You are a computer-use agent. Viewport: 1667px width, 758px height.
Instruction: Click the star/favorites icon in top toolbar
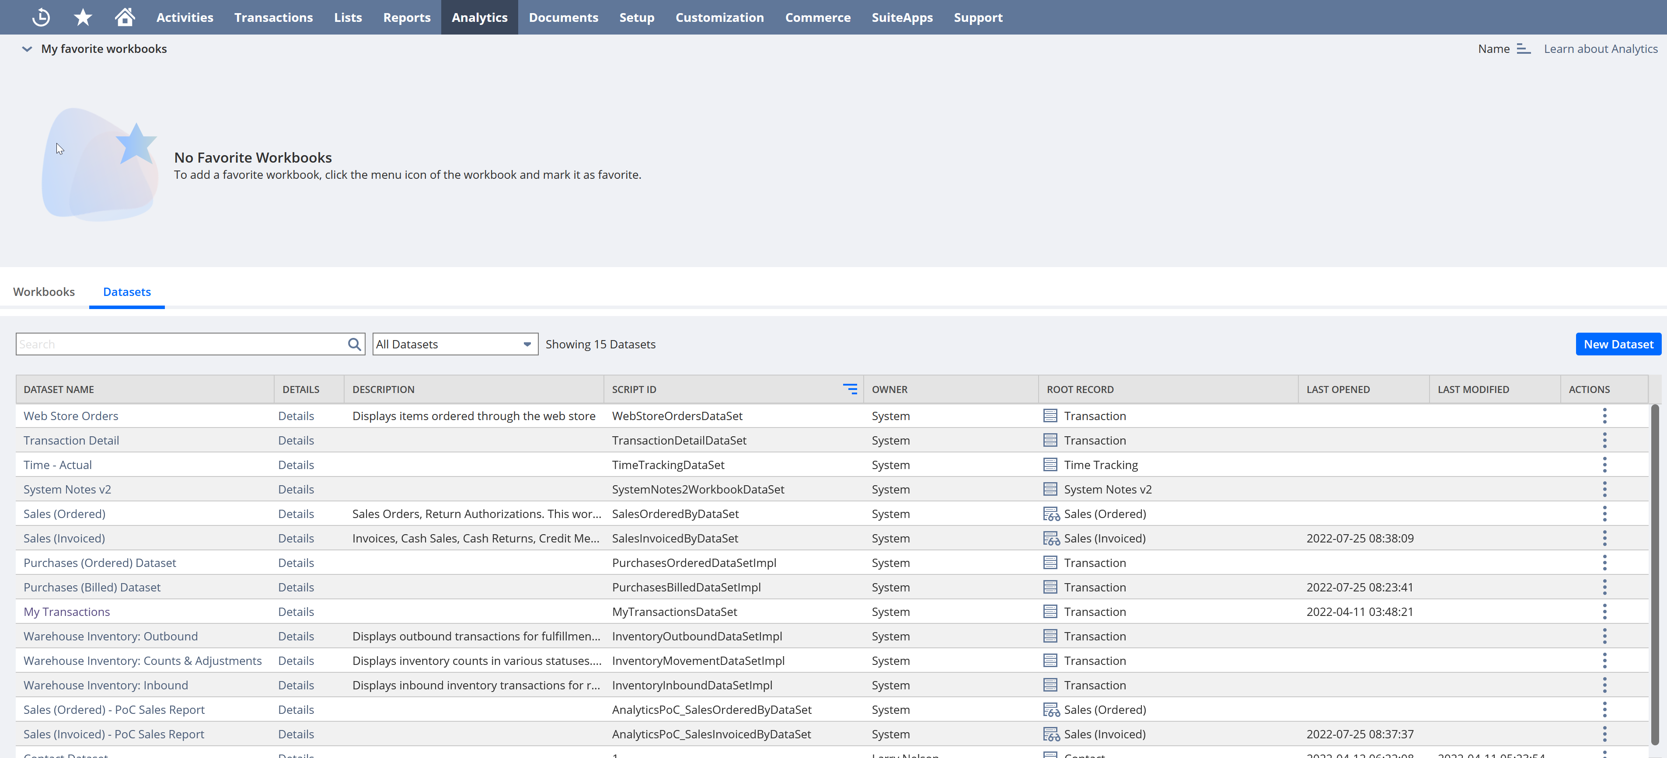[85, 17]
